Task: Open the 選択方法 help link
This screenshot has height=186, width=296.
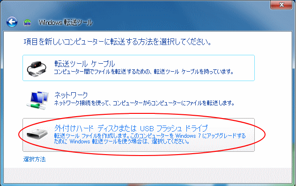Action: [34, 159]
